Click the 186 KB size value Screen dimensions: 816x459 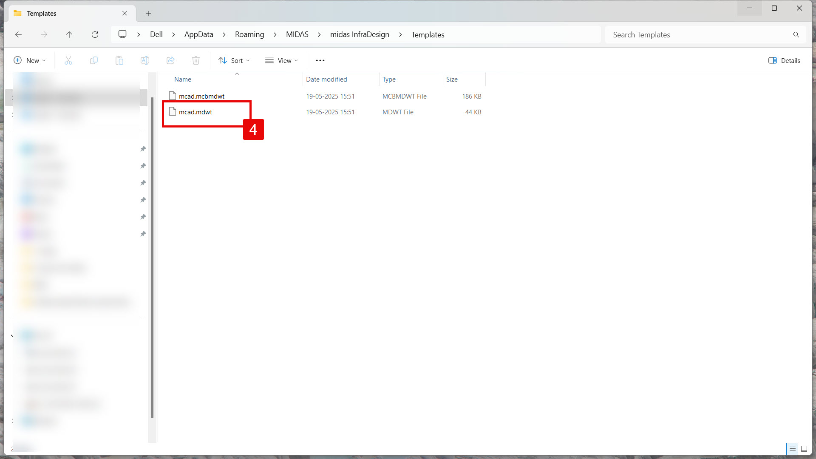point(472,96)
